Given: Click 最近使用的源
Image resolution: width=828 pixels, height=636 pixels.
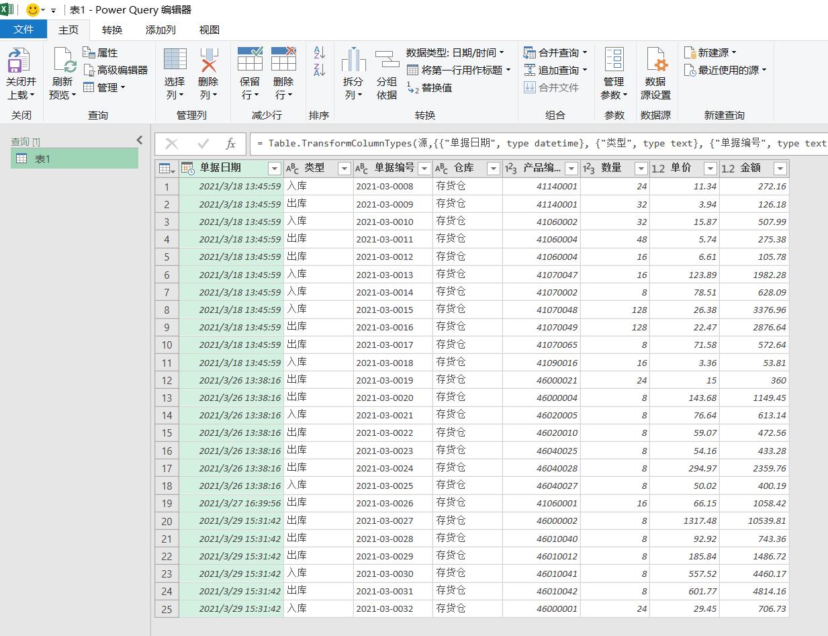Looking at the screenshot, I should (x=725, y=70).
